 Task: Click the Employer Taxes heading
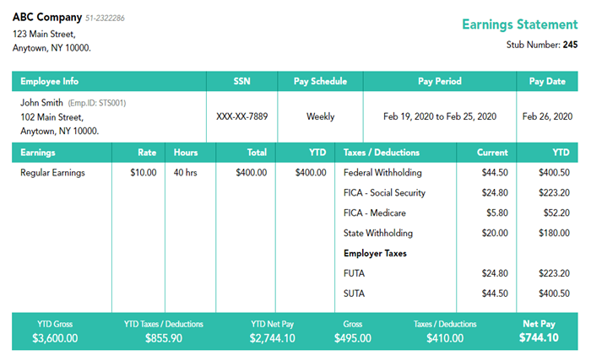[x=375, y=253]
